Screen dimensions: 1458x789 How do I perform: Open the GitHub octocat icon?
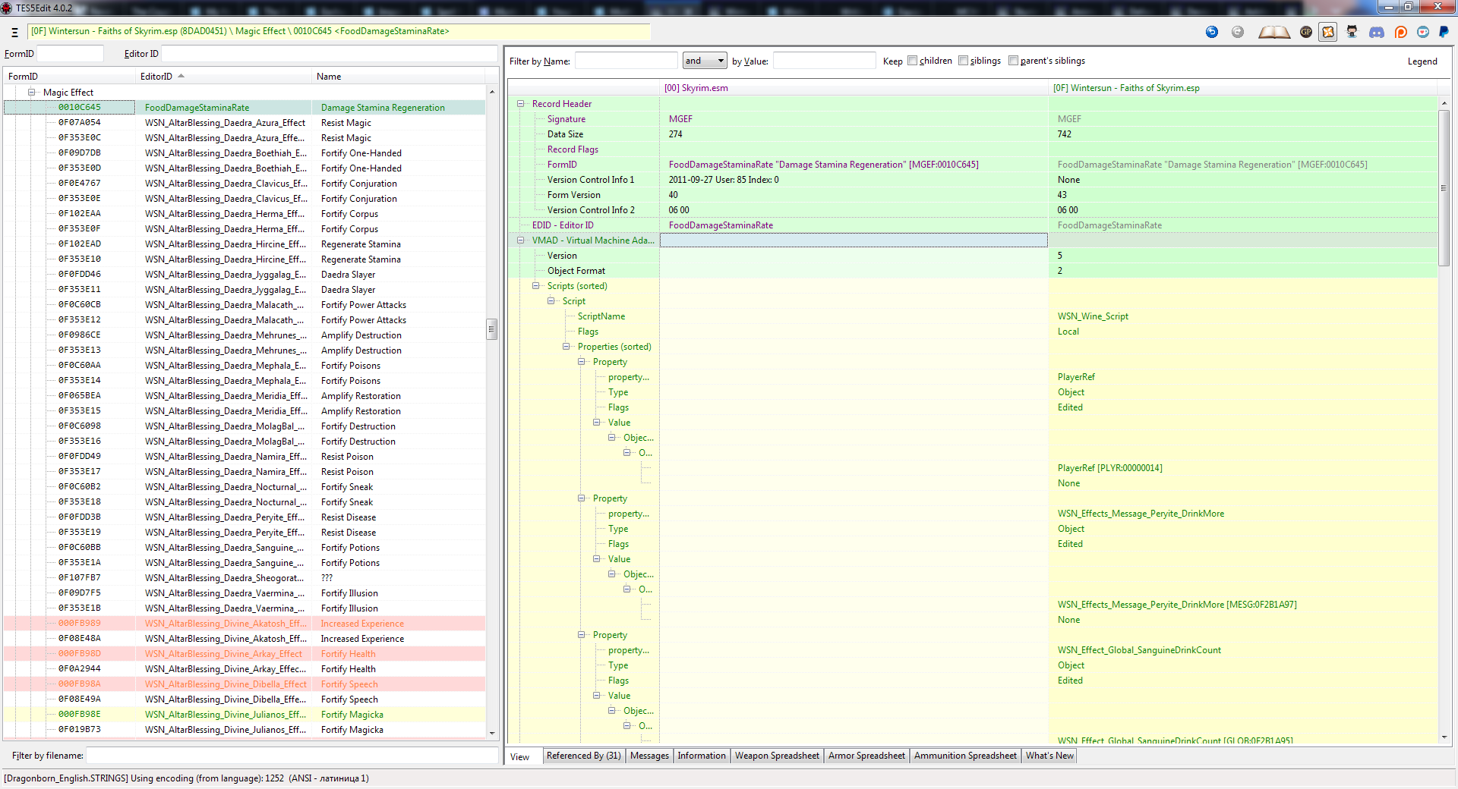[x=1352, y=32]
